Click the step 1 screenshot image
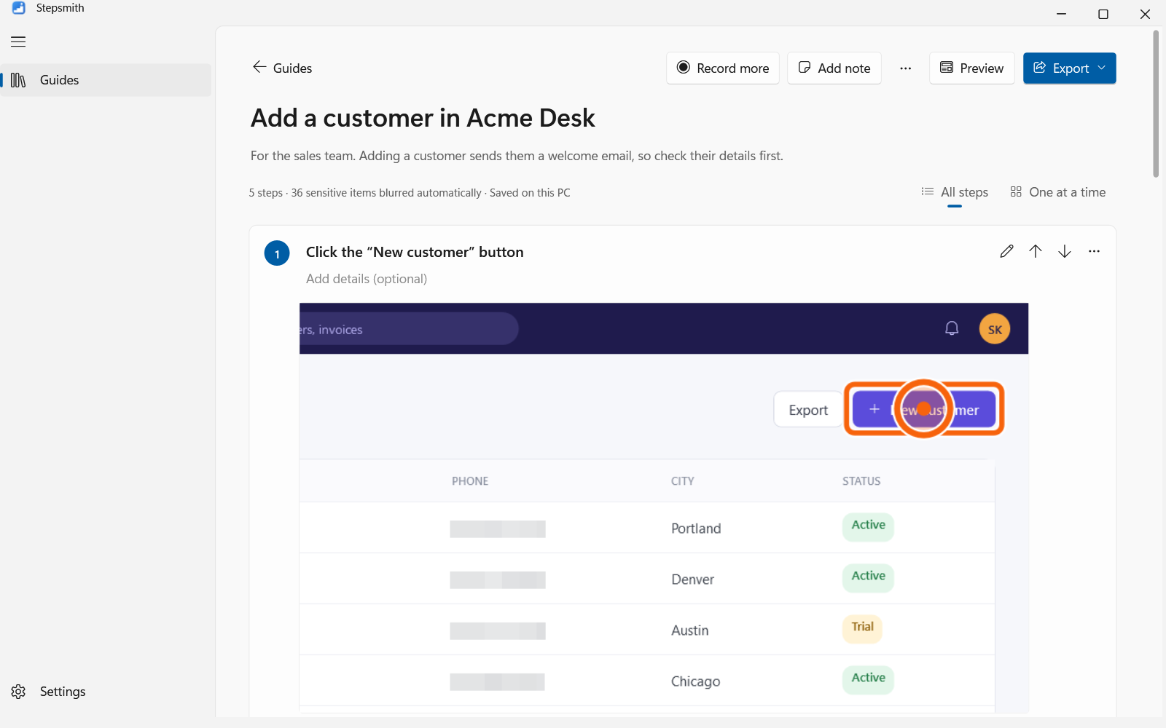The width and height of the screenshot is (1166, 728). tap(664, 507)
